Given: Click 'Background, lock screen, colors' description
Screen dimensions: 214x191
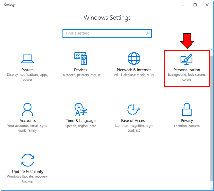Looking at the screenshot, I should click(x=187, y=77).
